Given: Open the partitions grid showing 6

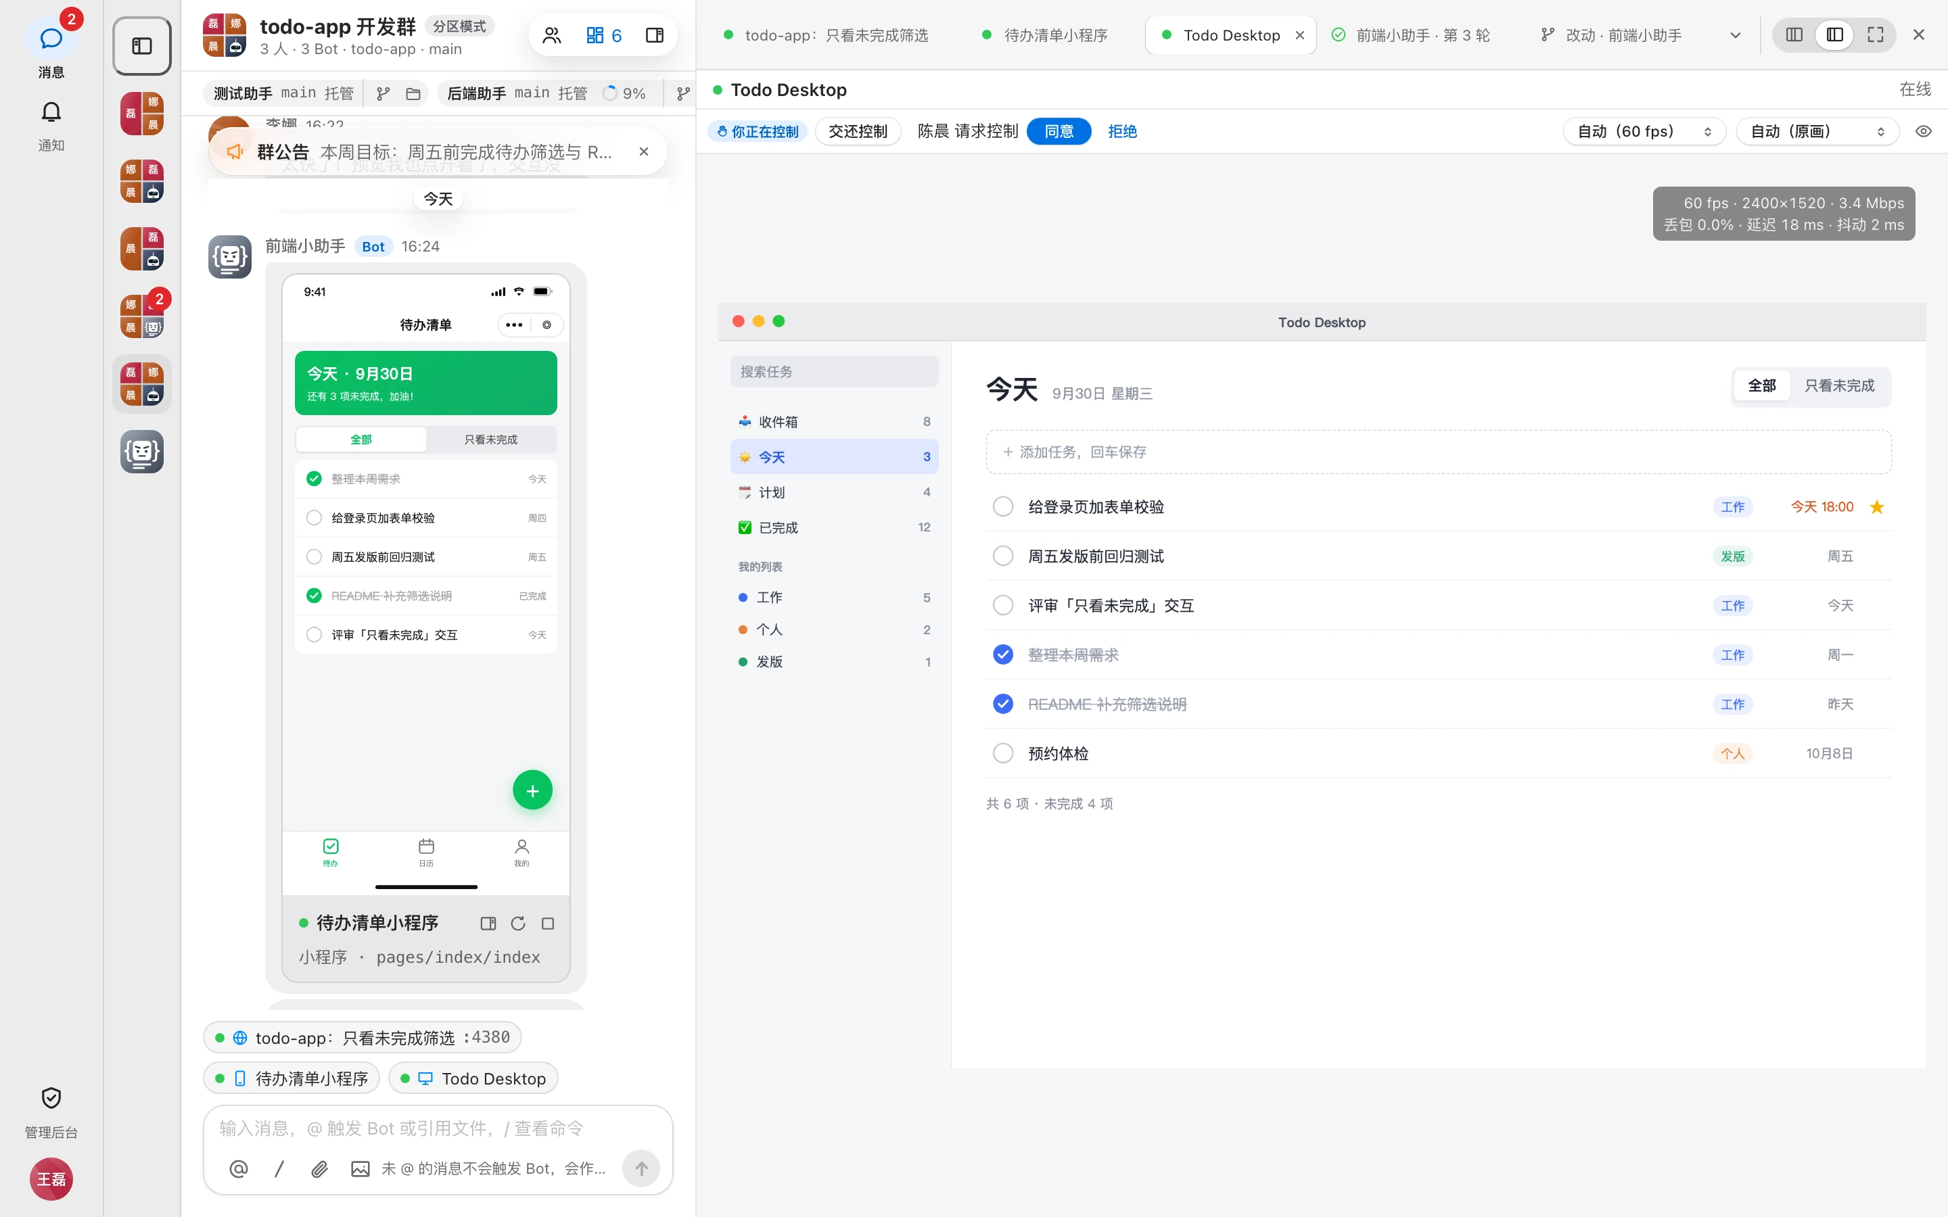Looking at the screenshot, I should [604, 35].
